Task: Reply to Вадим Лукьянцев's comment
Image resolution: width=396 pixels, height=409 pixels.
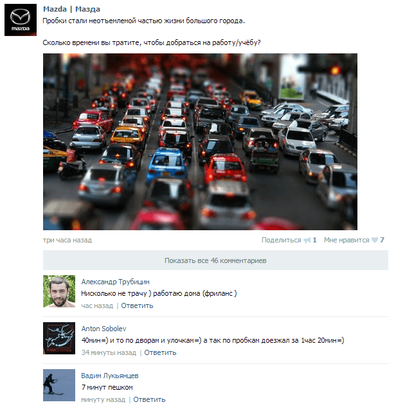Action: pyautogui.click(x=149, y=399)
